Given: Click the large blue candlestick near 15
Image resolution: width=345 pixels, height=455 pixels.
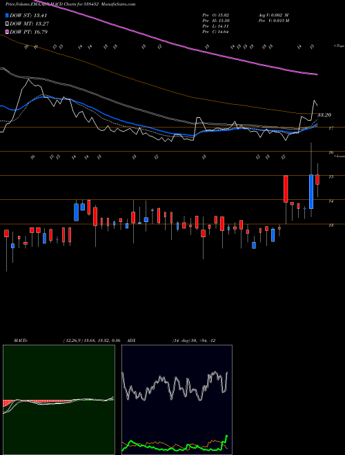Looking at the screenshot, I should pyautogui.click(x=311, y=192).
